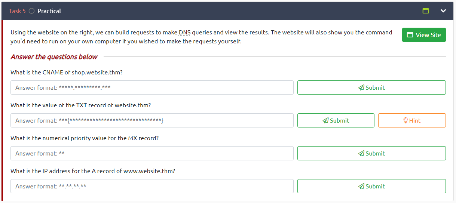Click the red Task 5 label

coord(17,11)
